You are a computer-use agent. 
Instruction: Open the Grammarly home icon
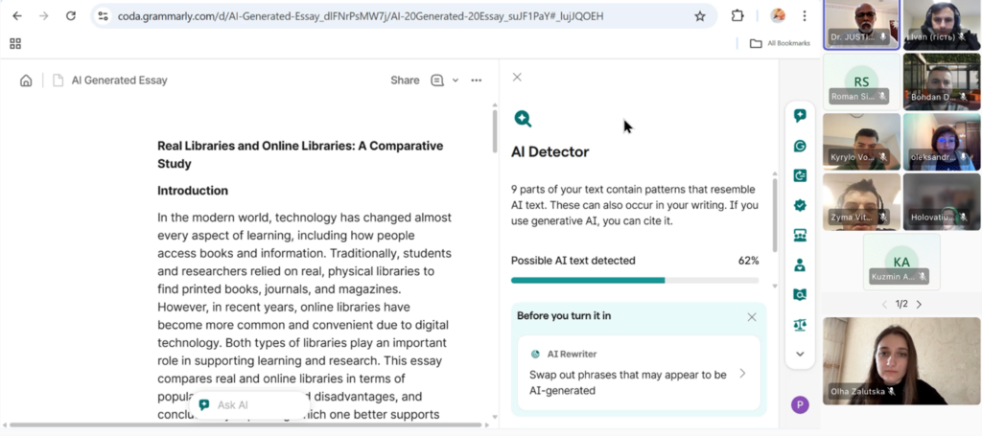(x=26, y=80)
